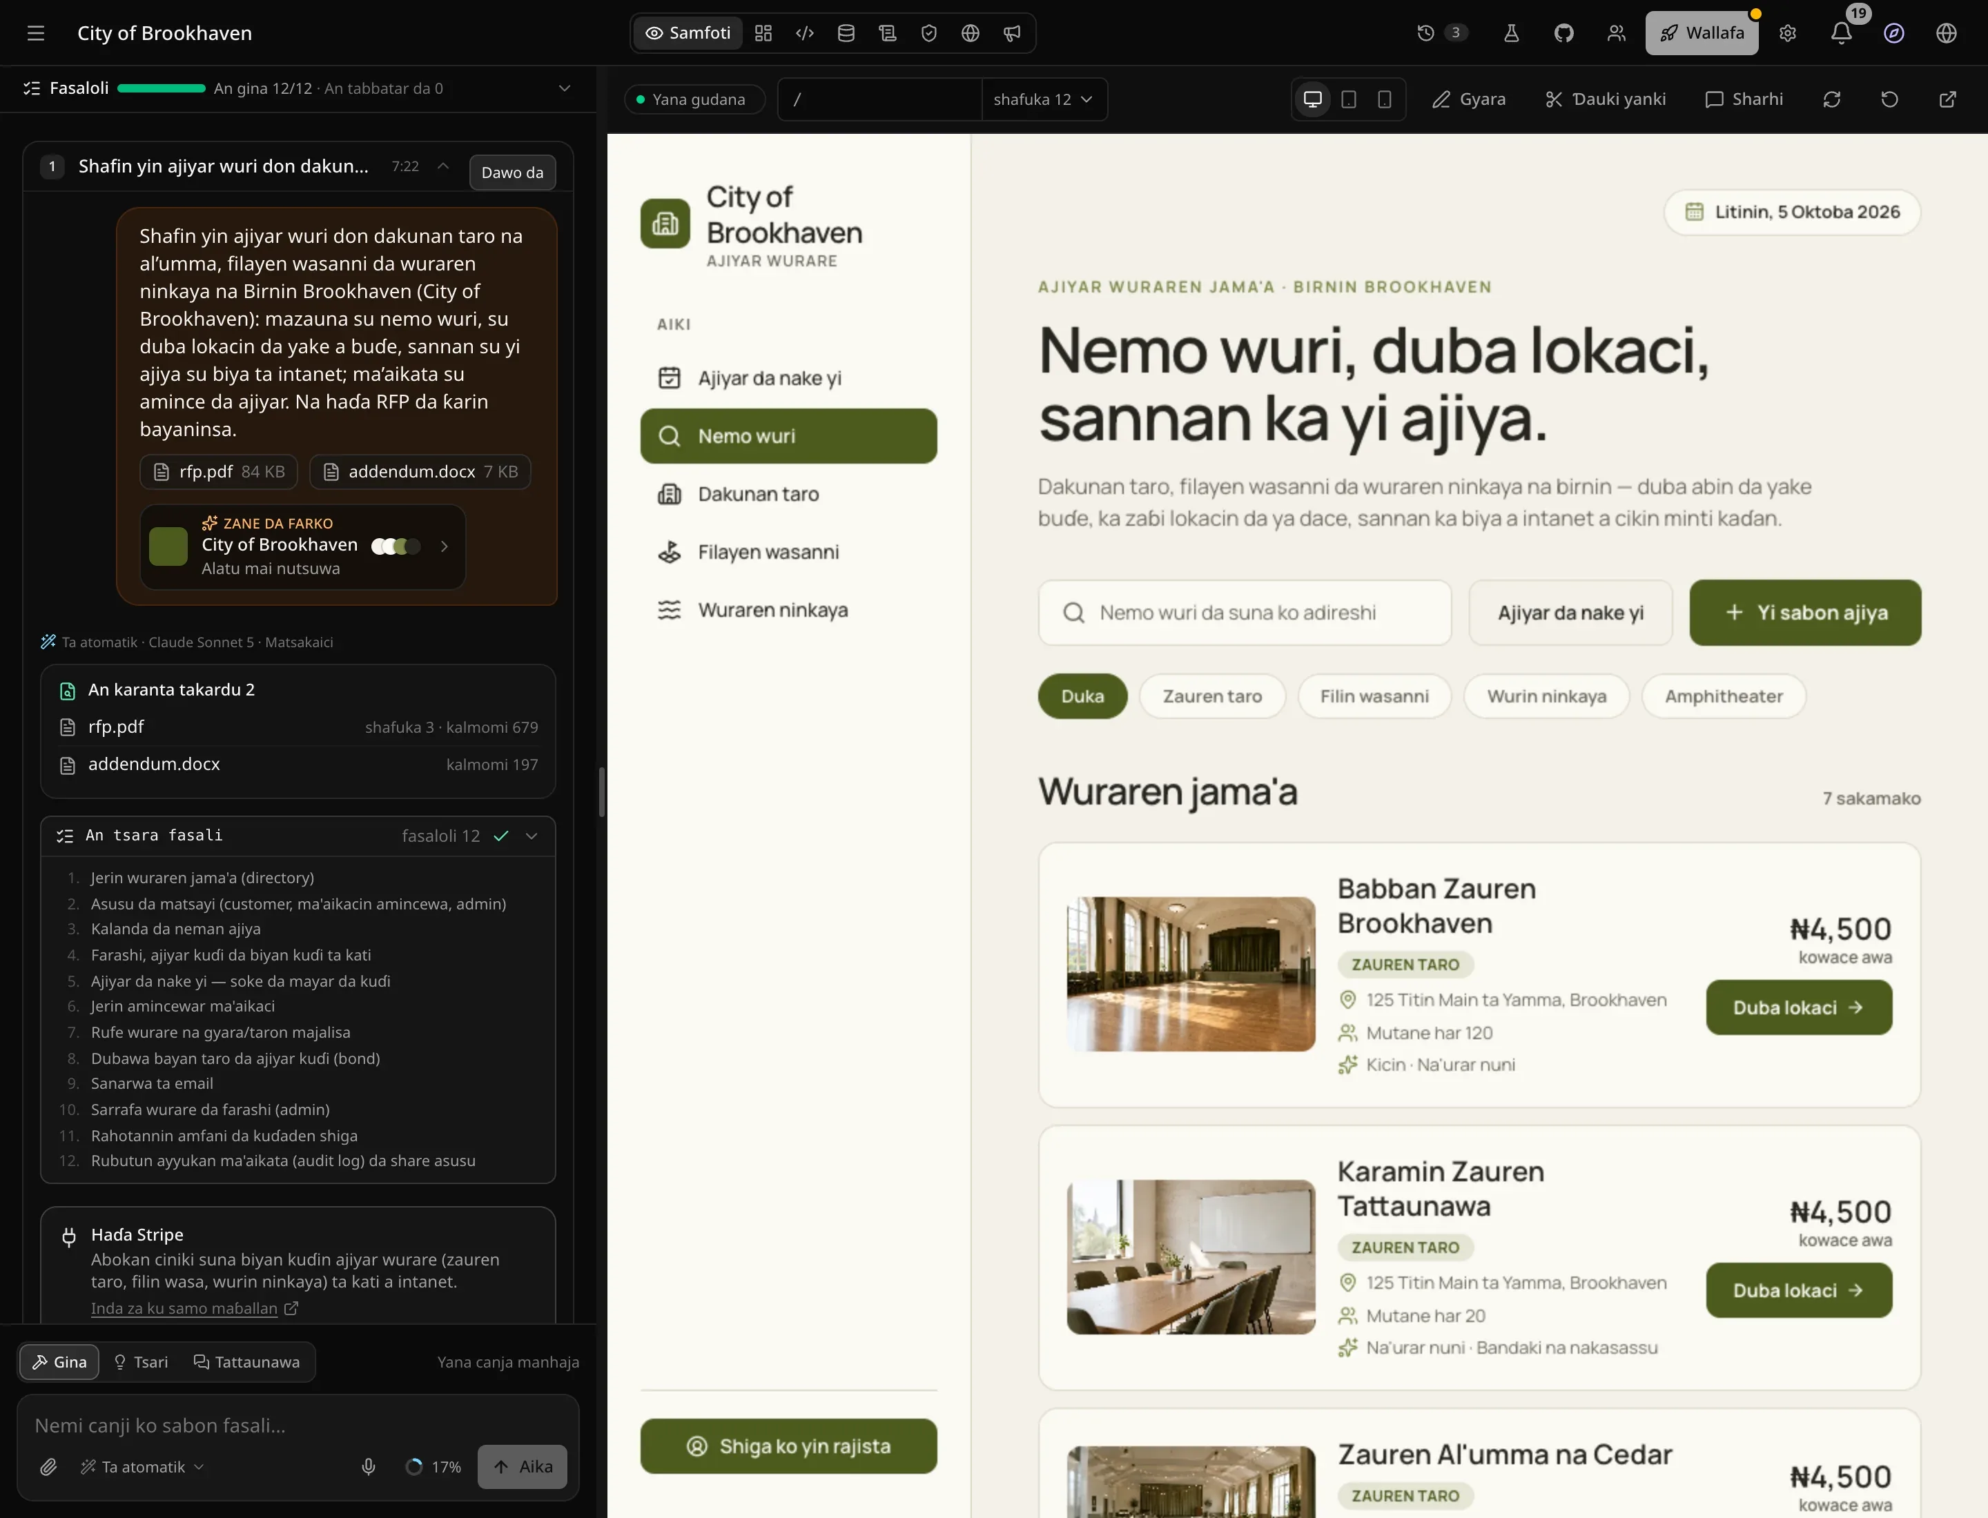Select the Tsari mode
This screenshot has width=1988, height=1518.
coord(140,1361)
